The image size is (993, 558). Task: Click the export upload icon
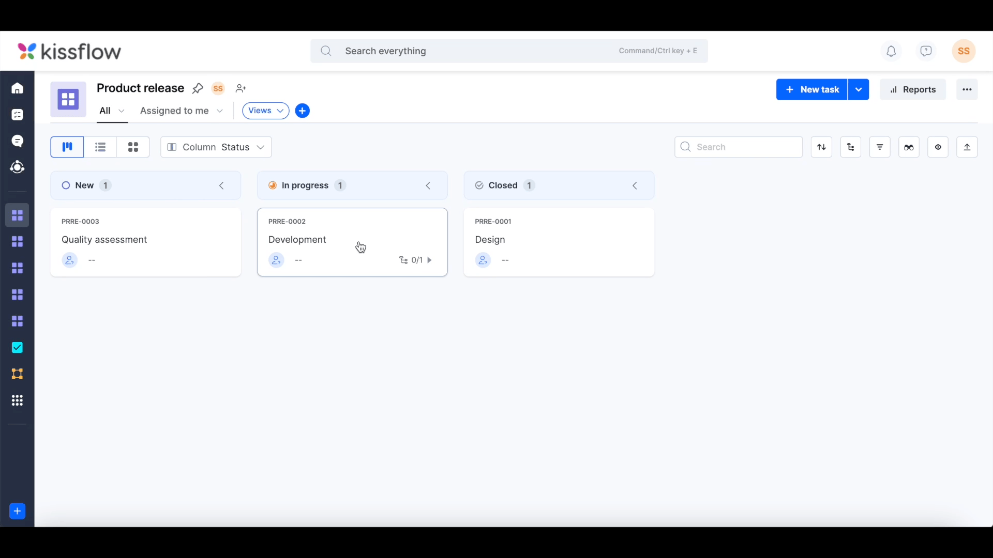[x=967, y=147]
